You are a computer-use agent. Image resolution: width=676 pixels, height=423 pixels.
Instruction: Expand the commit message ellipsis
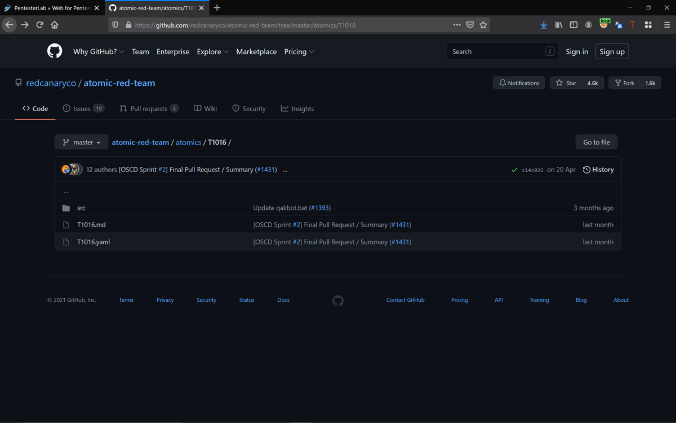point(285,170)
